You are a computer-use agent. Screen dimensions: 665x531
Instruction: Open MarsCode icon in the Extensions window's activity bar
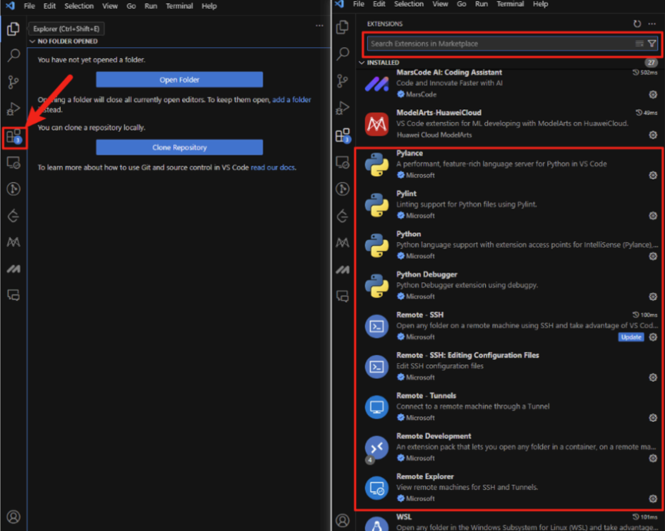click(x=342, y=270)
